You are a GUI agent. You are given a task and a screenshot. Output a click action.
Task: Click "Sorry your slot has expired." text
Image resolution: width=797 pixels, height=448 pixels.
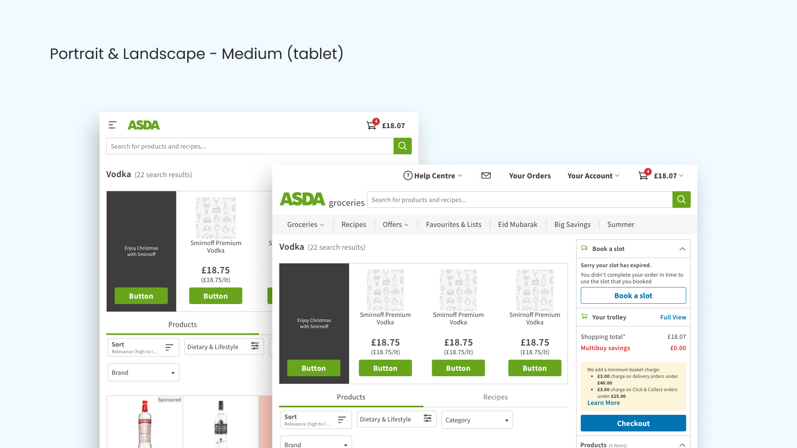616,265
